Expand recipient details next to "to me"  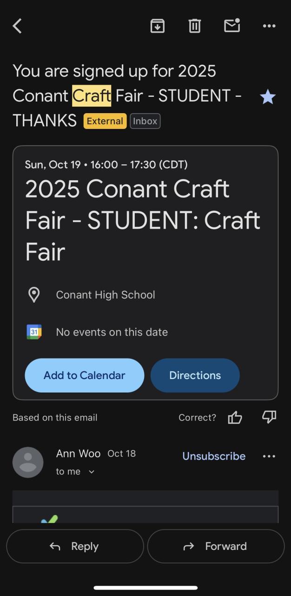coord(92,472)
